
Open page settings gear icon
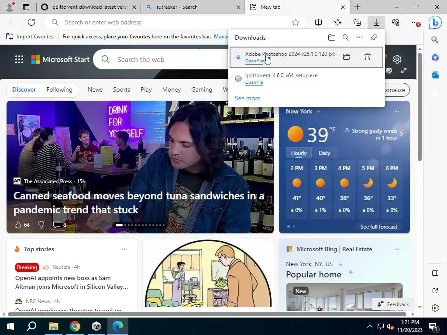397,59
